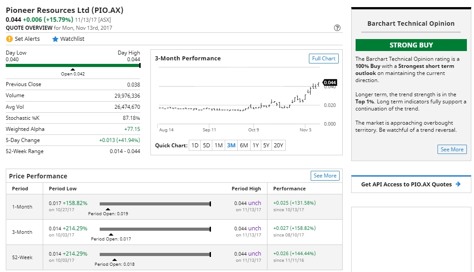Click the Strong Buy rating banner
The width and height of the screenshot is (474, 272).
coord(410,45)
